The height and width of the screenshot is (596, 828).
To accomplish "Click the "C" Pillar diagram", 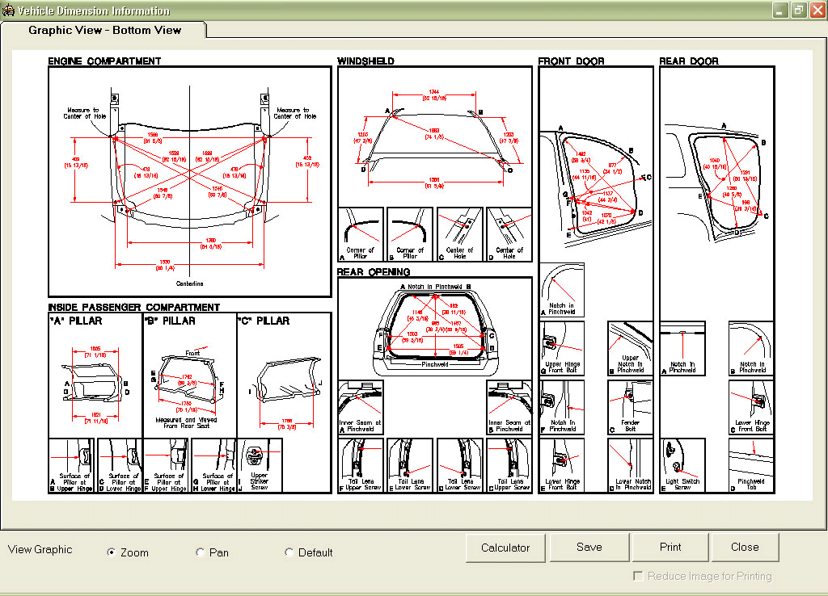I will [284, 376].
